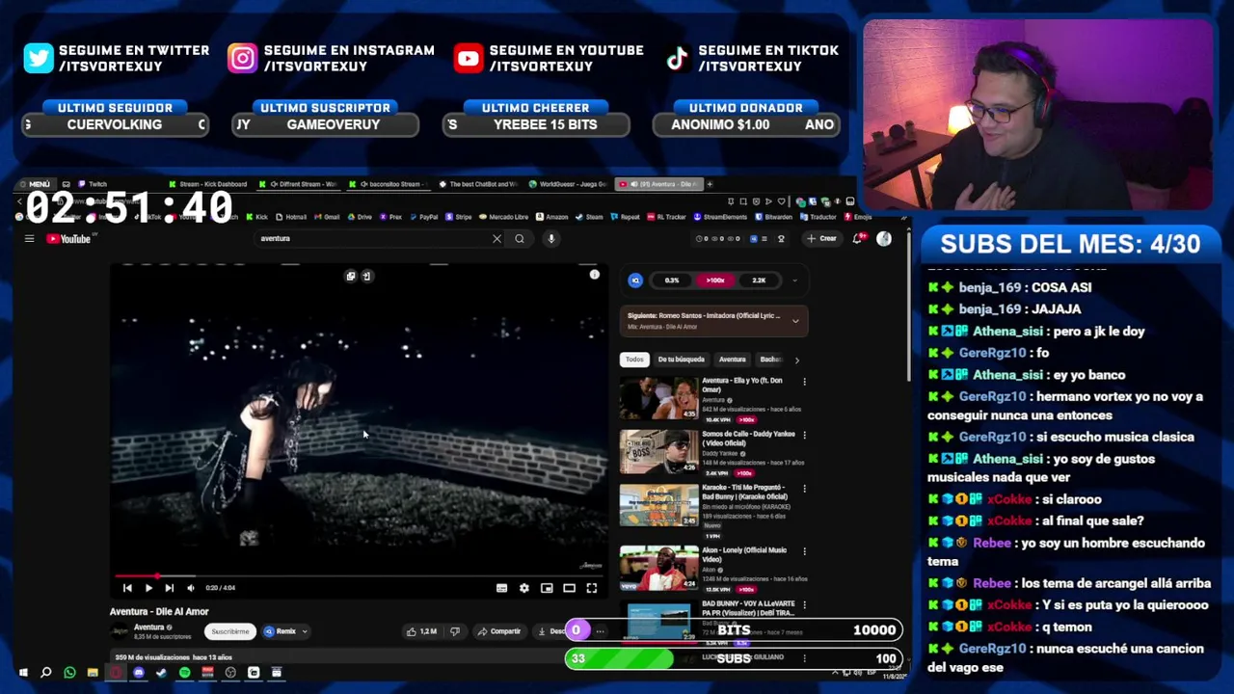Click the Compartir share button
This screenshot has height=694, width=1234.
(499, 631)
